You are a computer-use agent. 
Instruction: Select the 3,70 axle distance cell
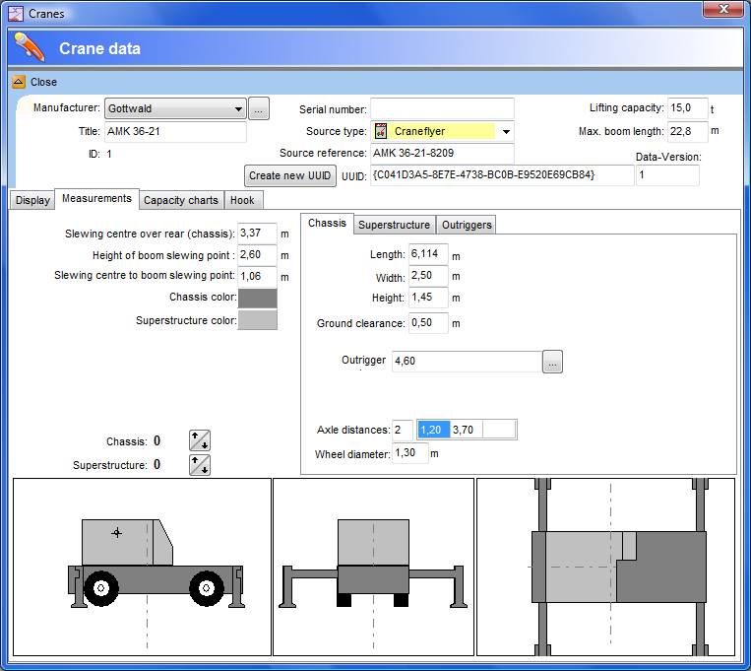click(466, 430)
